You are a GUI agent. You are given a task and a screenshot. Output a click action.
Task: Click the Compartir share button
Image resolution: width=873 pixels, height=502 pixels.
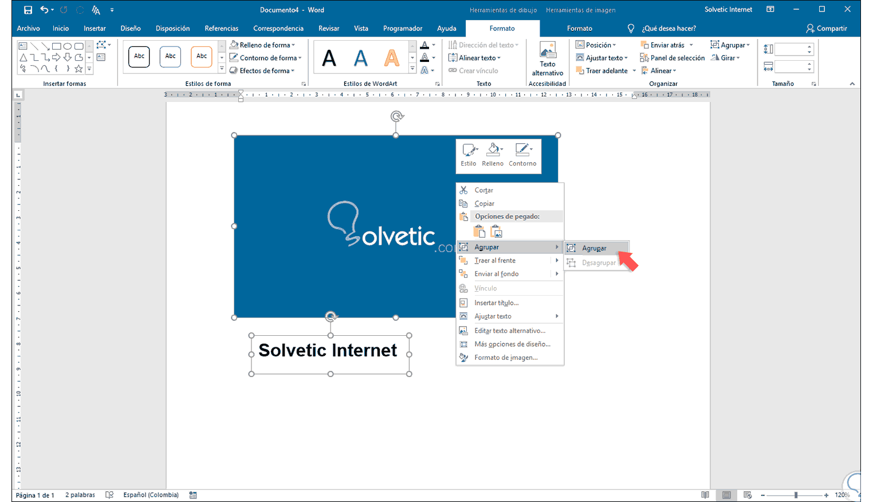click(x=827, y=28)
